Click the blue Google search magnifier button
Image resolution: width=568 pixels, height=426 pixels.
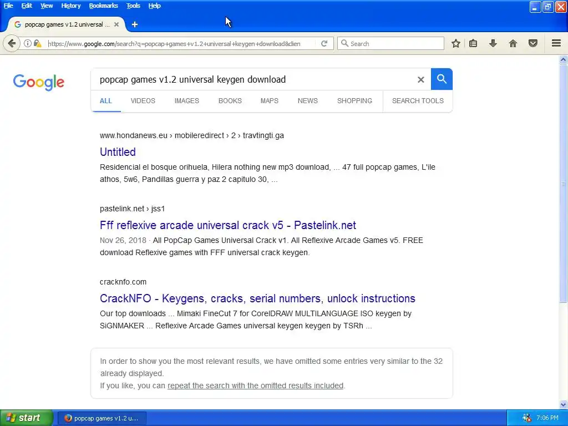[442, 79]
